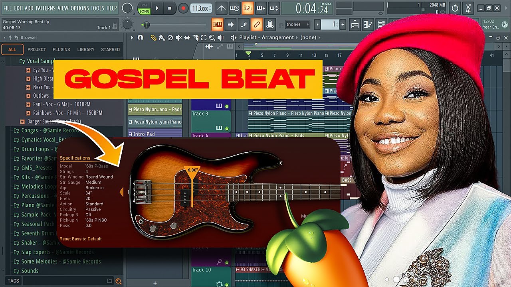The image size is (511, 287).
Task: Toggle wait for input before recording
Action: click(235, 8)
